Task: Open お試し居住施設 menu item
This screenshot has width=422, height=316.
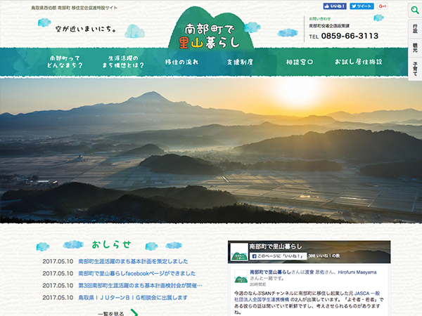Action: pos(359,62)
